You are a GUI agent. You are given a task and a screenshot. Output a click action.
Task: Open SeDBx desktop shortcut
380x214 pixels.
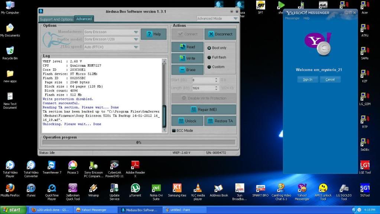[x=365, y=144]
